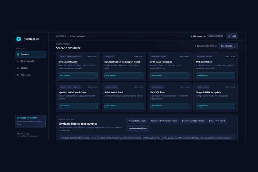
Task: Click Download agent tool schemas button
Action: pyautogui.click(x=193, y=121)
